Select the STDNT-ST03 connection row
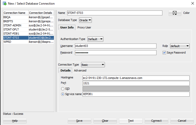Screen dimensions: 196x125 tap(29, 38)
